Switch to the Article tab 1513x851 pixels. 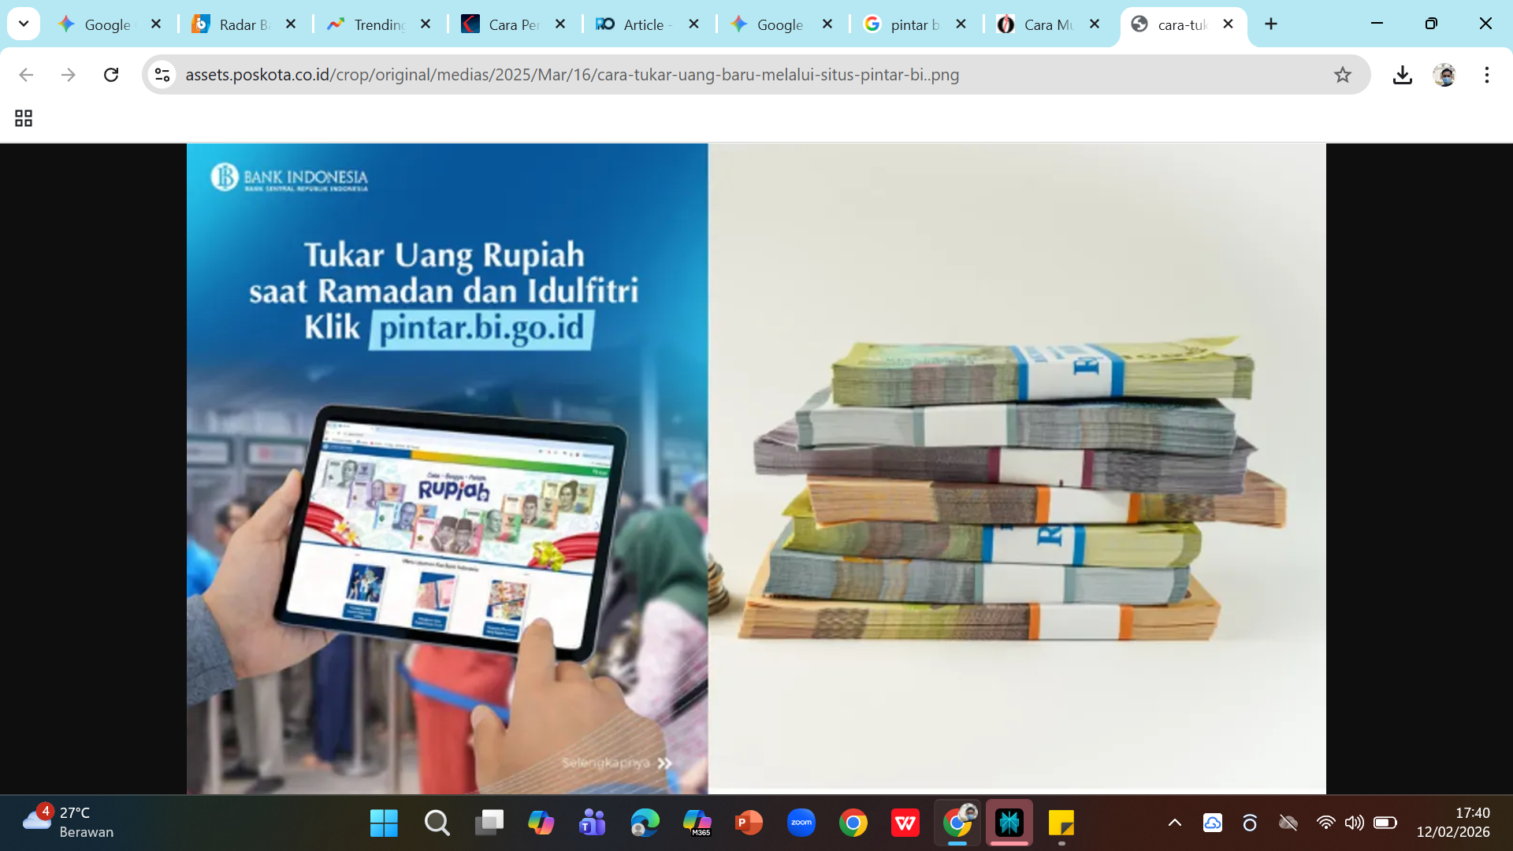[x=645, y=24]
